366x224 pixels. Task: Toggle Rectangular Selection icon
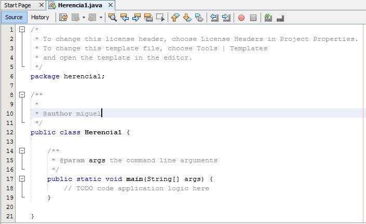pyautogui.click(x=160, y=17)
